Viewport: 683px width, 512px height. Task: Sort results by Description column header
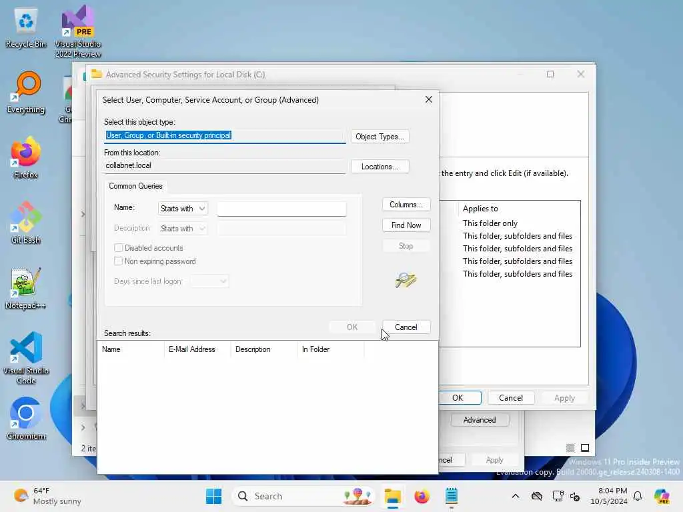pyautogui.click(x=264, y=349)
